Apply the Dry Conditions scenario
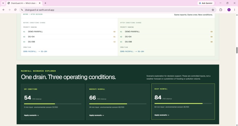This screenshot has height=126, width=238. tap(31, 115)
